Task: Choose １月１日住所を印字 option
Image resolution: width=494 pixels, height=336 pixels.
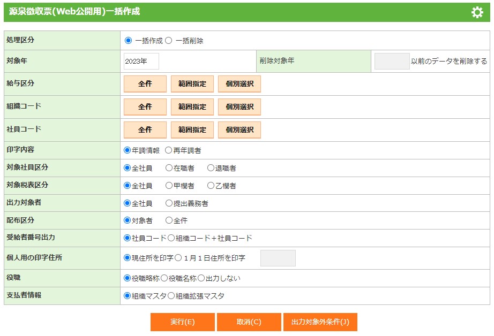Action: [x=178, y=258]
